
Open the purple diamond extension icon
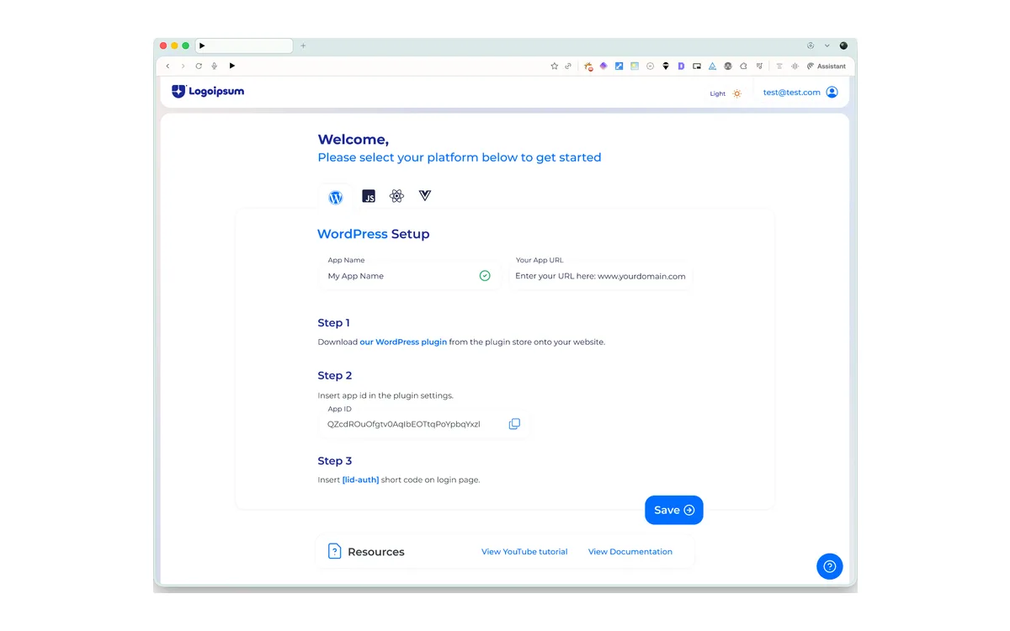coord(603,66)
